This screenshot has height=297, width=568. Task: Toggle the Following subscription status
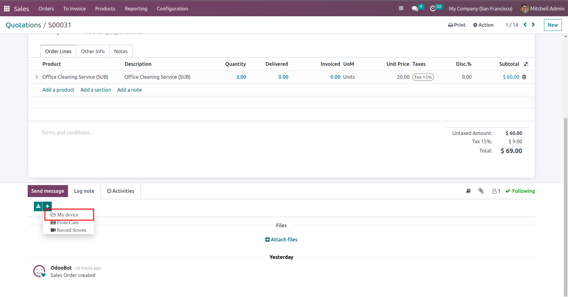(520, 191)
